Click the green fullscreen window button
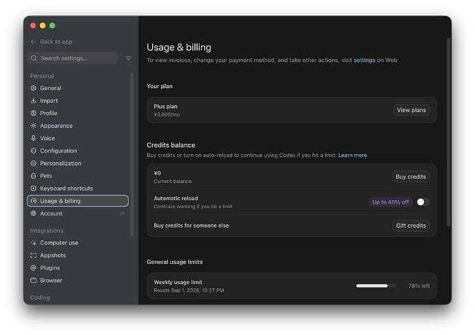475x335 pixels. (52, 25)
